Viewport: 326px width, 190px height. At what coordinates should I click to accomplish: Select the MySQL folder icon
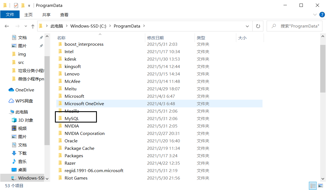coord(60,118)
